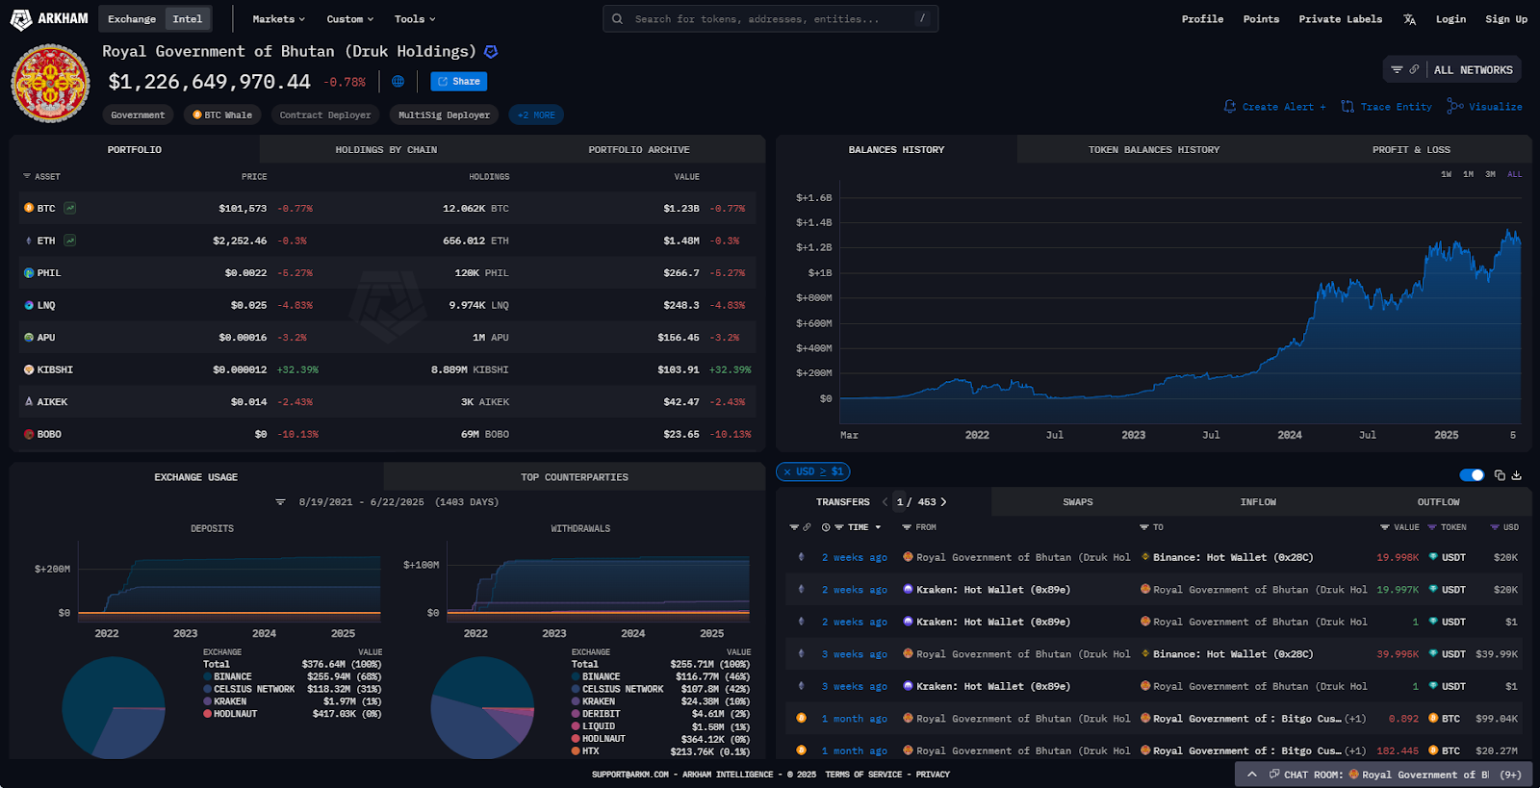Click the Government tag
This screenshot has width=1540, height=788.
coord(138,114)
